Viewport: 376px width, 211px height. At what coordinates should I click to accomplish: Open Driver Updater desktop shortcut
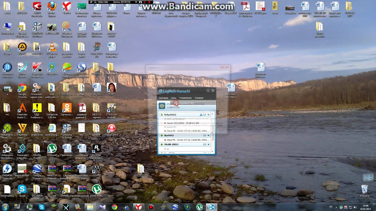[x=22, y=70]
